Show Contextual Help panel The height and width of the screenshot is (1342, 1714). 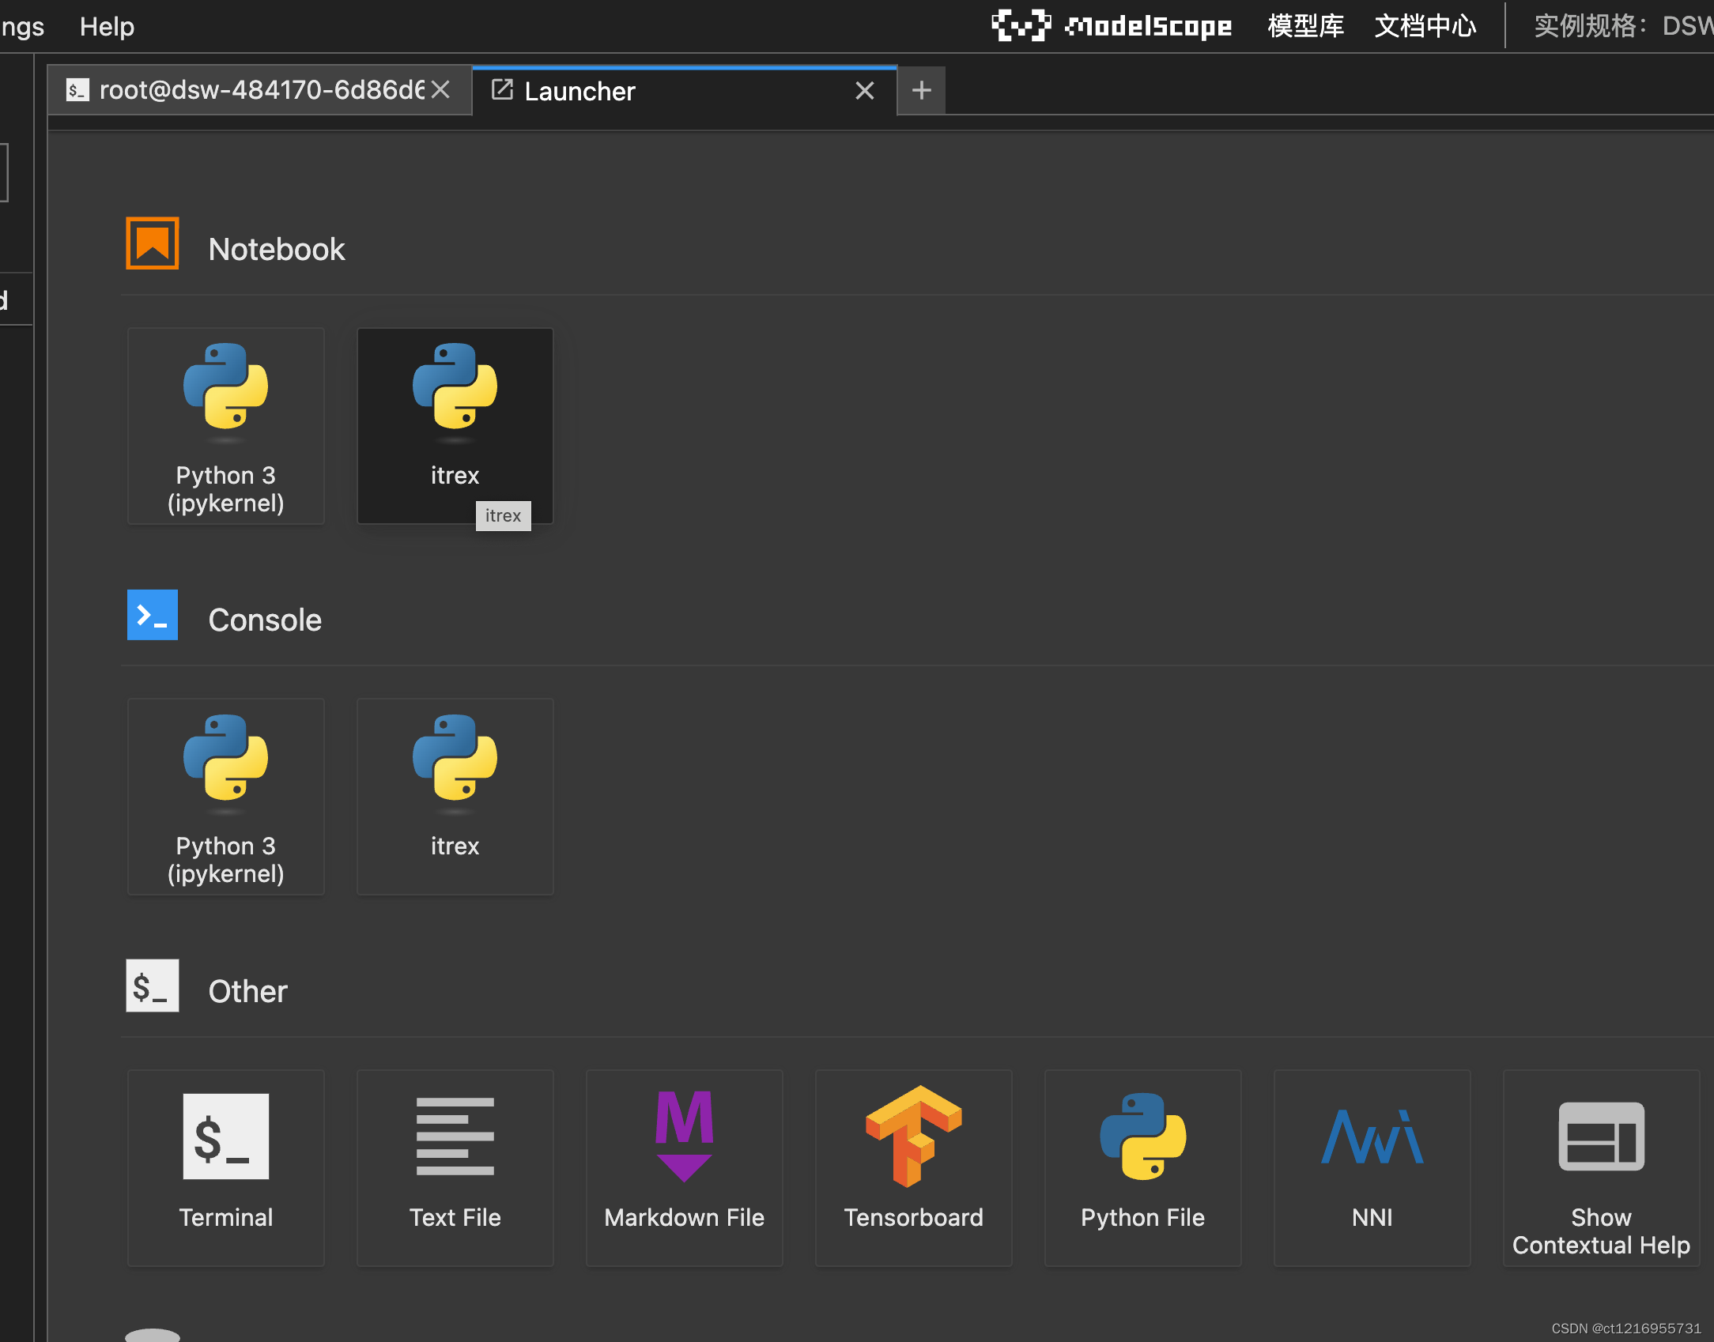coord(1601,1167)
